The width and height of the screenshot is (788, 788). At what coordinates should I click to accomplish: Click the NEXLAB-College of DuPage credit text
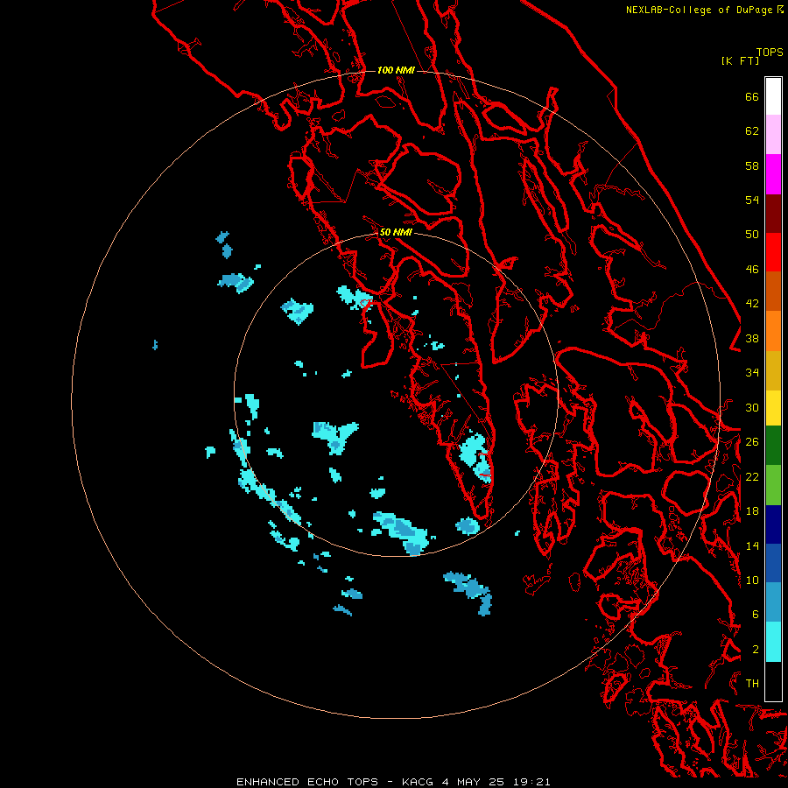(699, 10)
